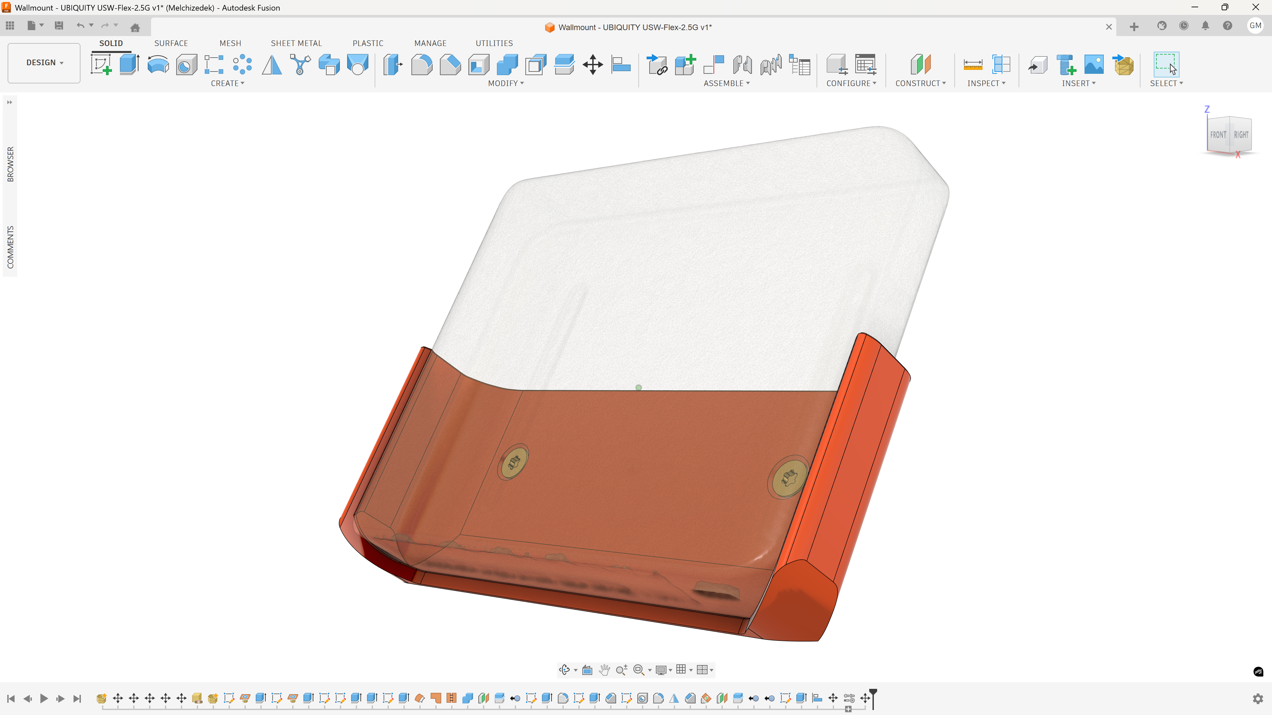Screen dimensions: 1272x715
Task: Click the RIGHT face of ViewCube
Action: point(1241,135)
